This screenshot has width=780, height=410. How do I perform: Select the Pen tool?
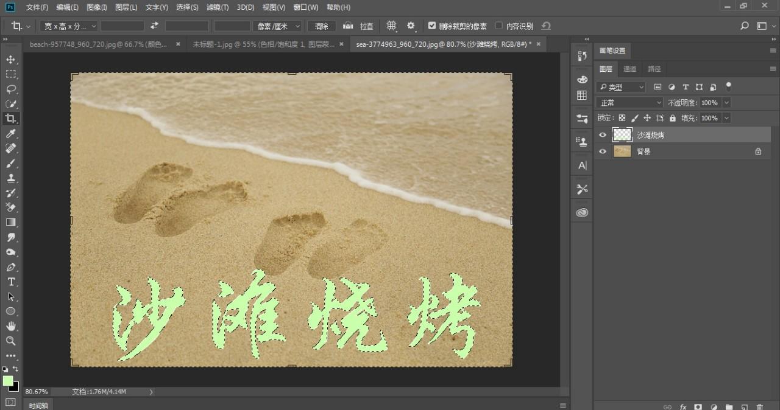click(x=11, y=267)
